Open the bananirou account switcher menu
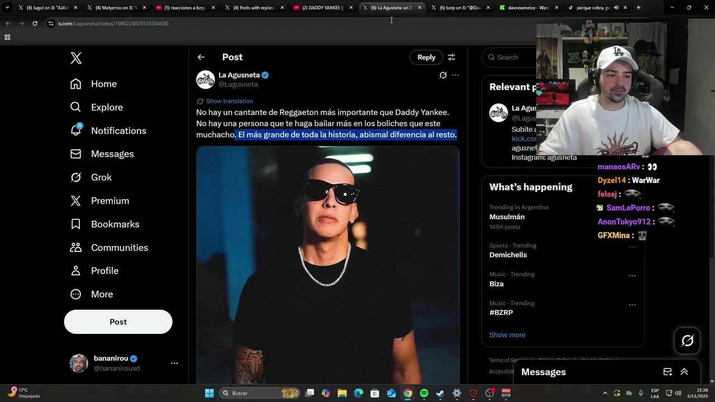 point(174,363)
